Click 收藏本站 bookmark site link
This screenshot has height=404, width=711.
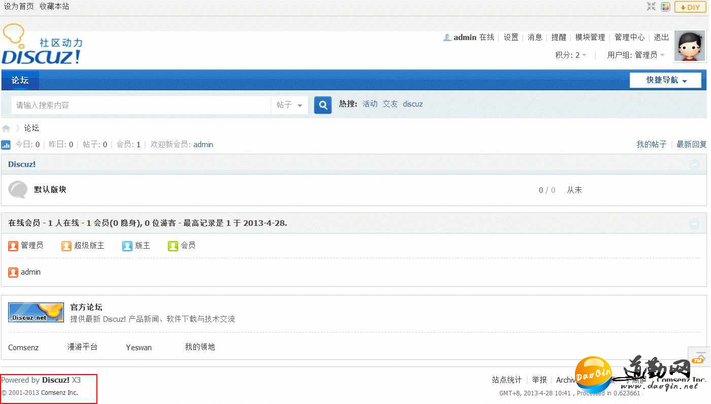click(x=54, y=7)
